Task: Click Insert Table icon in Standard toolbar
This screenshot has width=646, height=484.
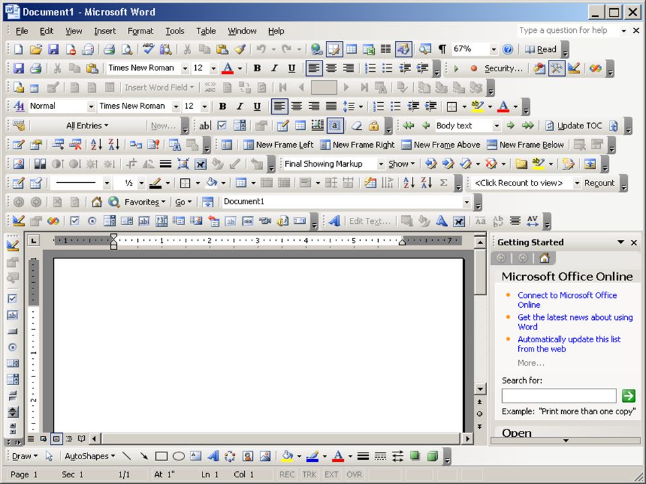Action: pos(351,49)
